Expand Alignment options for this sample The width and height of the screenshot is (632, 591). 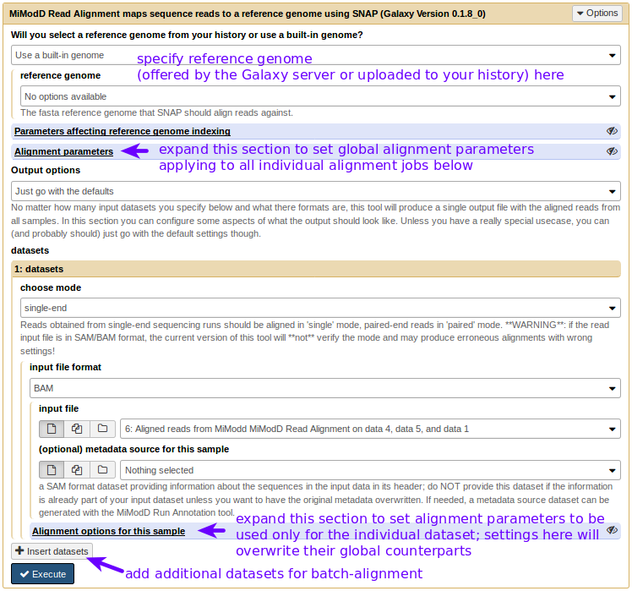pos(108,531)
